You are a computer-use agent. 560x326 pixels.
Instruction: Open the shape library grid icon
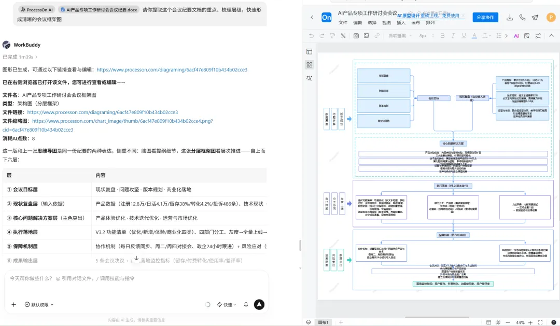[356, 36]
